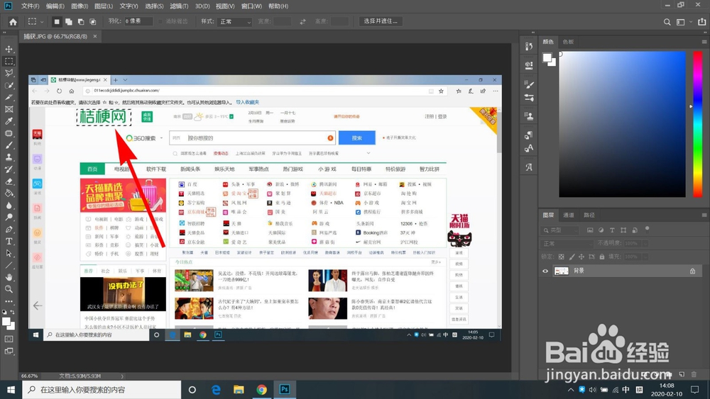Select the Frame tool
710x399 pixels.
[x=9, y=109]
